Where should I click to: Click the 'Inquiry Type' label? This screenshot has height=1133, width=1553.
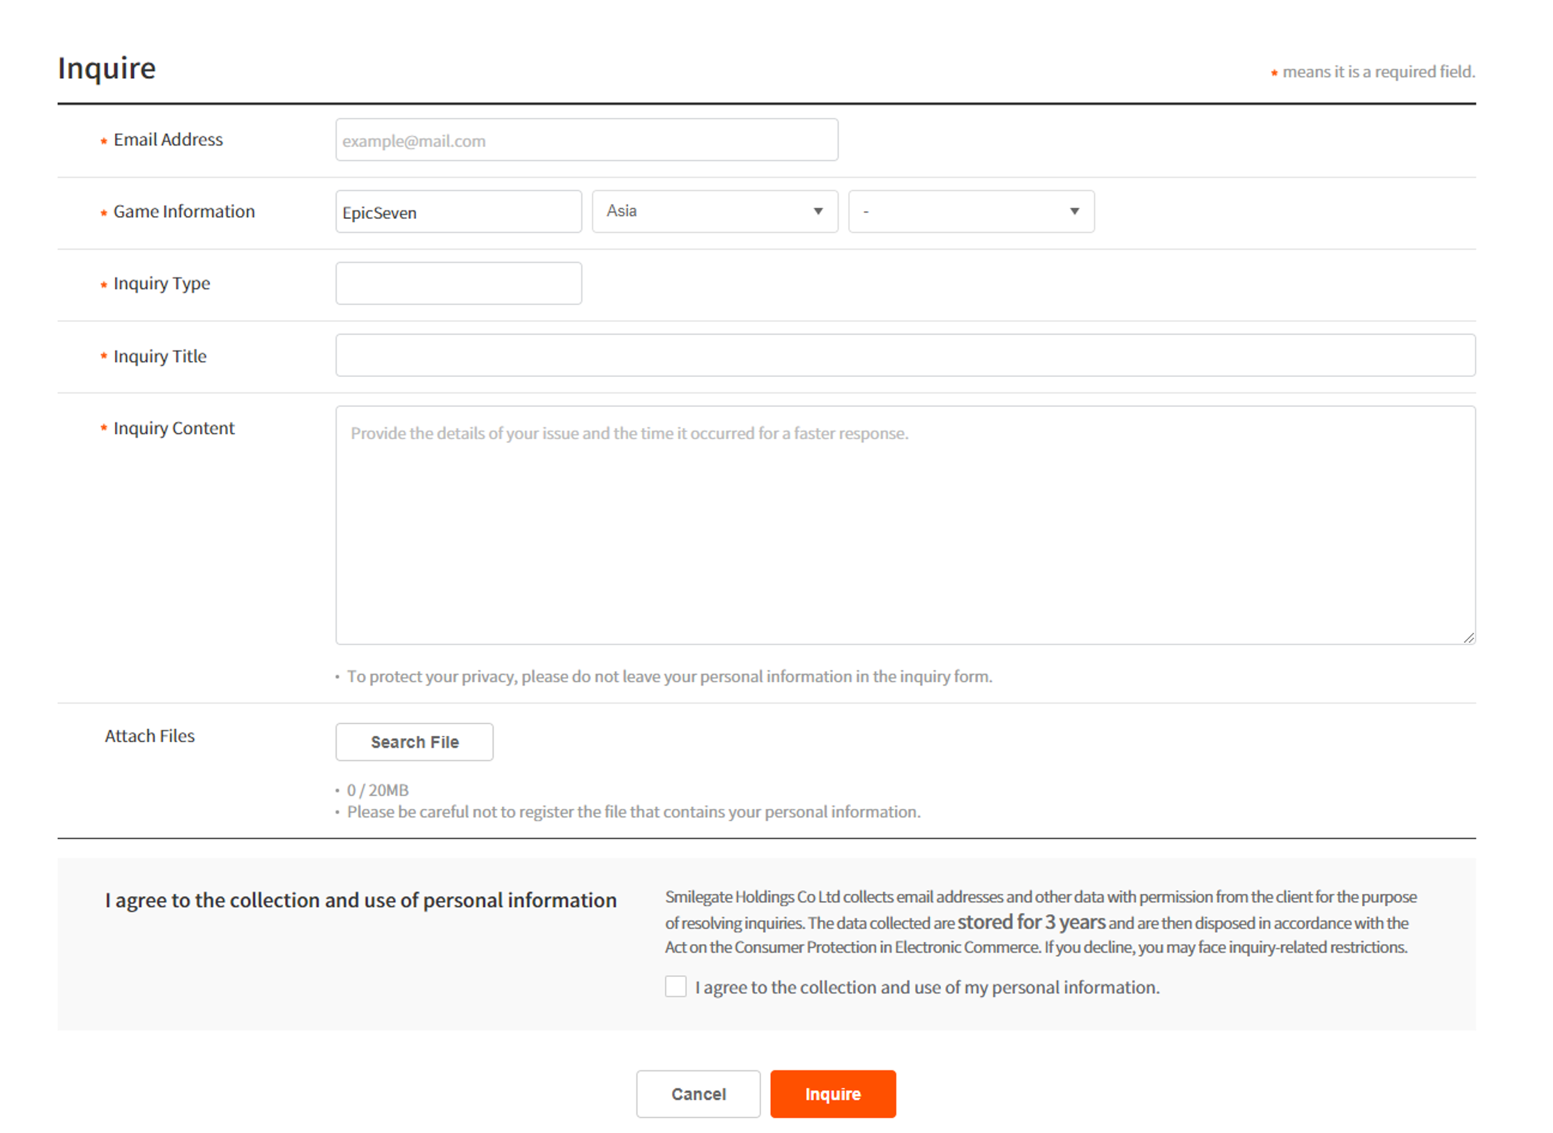click(162, 284)
